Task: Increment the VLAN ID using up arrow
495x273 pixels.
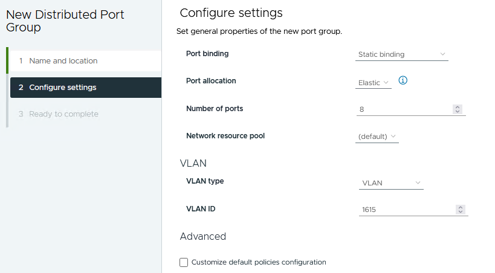Action: coord(461,207)
